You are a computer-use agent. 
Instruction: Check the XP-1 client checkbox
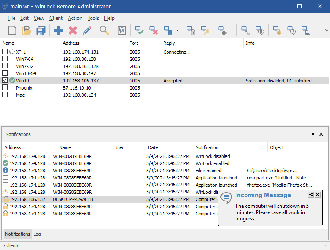coord(5,52)
